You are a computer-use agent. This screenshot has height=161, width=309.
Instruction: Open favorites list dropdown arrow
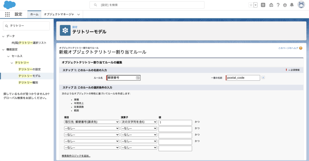(256, 5)
